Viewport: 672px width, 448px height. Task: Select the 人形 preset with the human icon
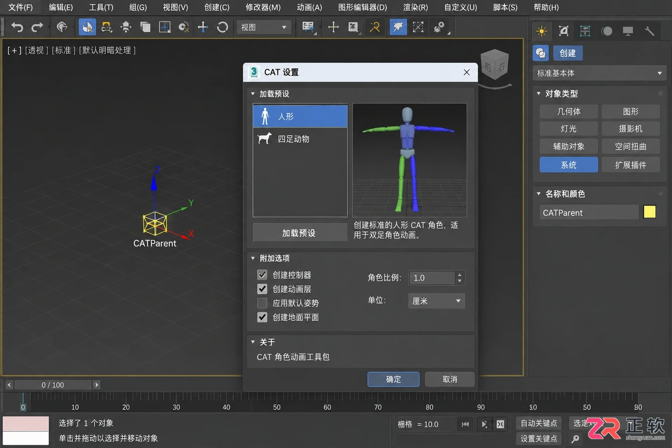300,116
